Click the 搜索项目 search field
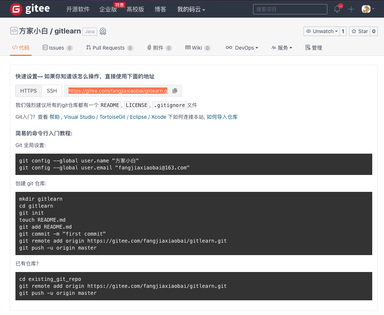The height and width of the screenshot is (315, 384). click(x=290, y=9)
